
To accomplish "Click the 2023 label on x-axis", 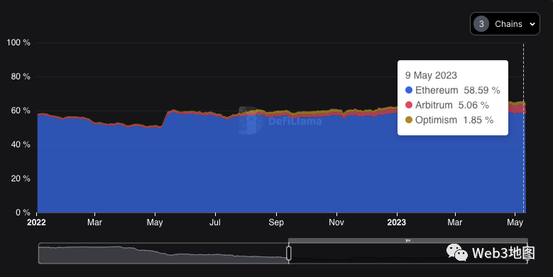I will (396, 222).
